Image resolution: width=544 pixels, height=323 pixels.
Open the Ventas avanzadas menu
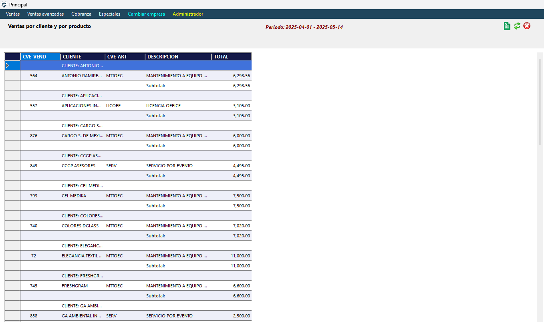coord(45,14)
